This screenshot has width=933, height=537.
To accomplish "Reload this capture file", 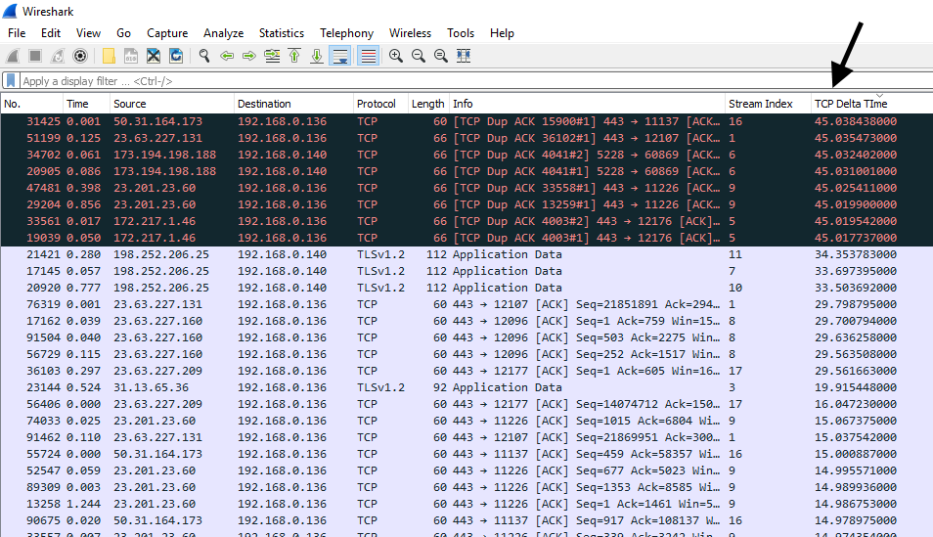I will click(176, 56).
